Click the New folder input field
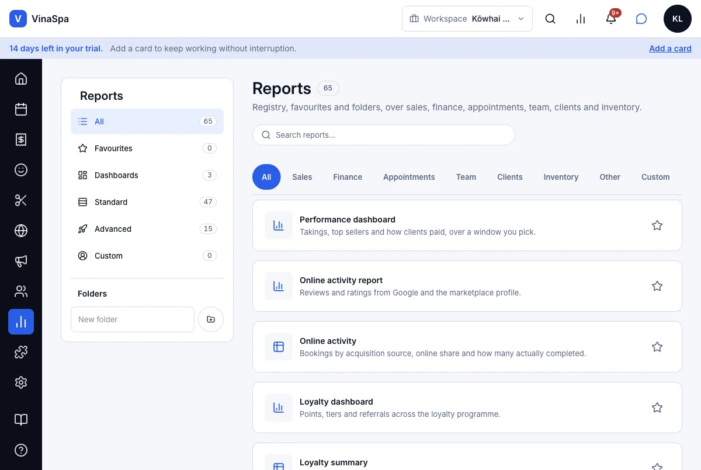 [133, 319]
